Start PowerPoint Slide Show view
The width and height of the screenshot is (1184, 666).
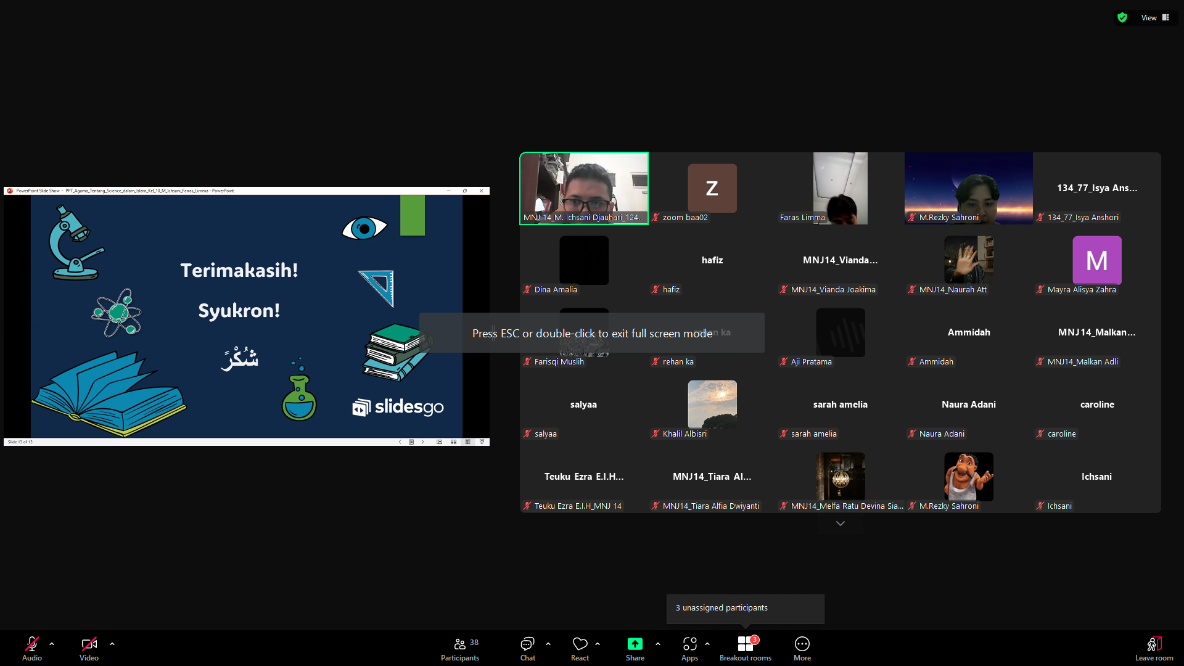pos(482,442)
